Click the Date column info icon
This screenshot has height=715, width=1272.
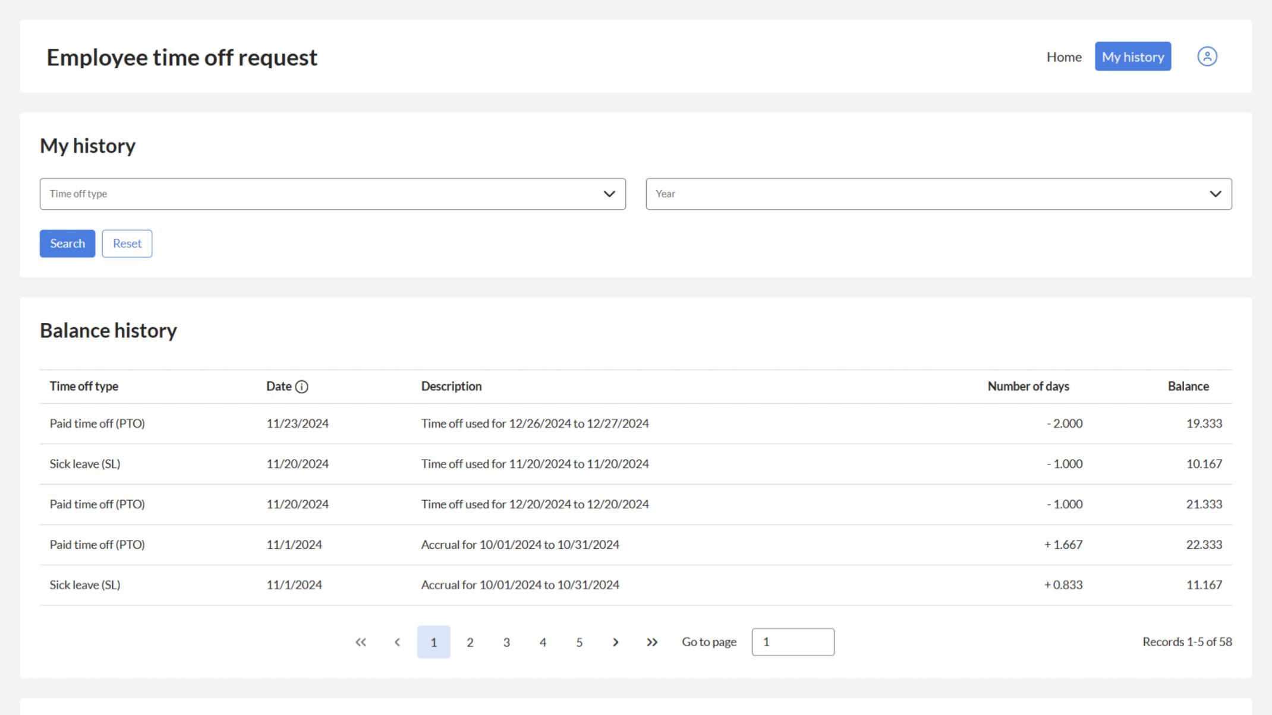(x=301, y=387)
